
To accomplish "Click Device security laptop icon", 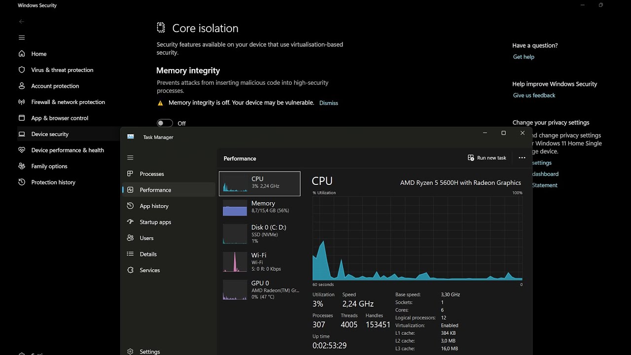I will click(22, 134).
